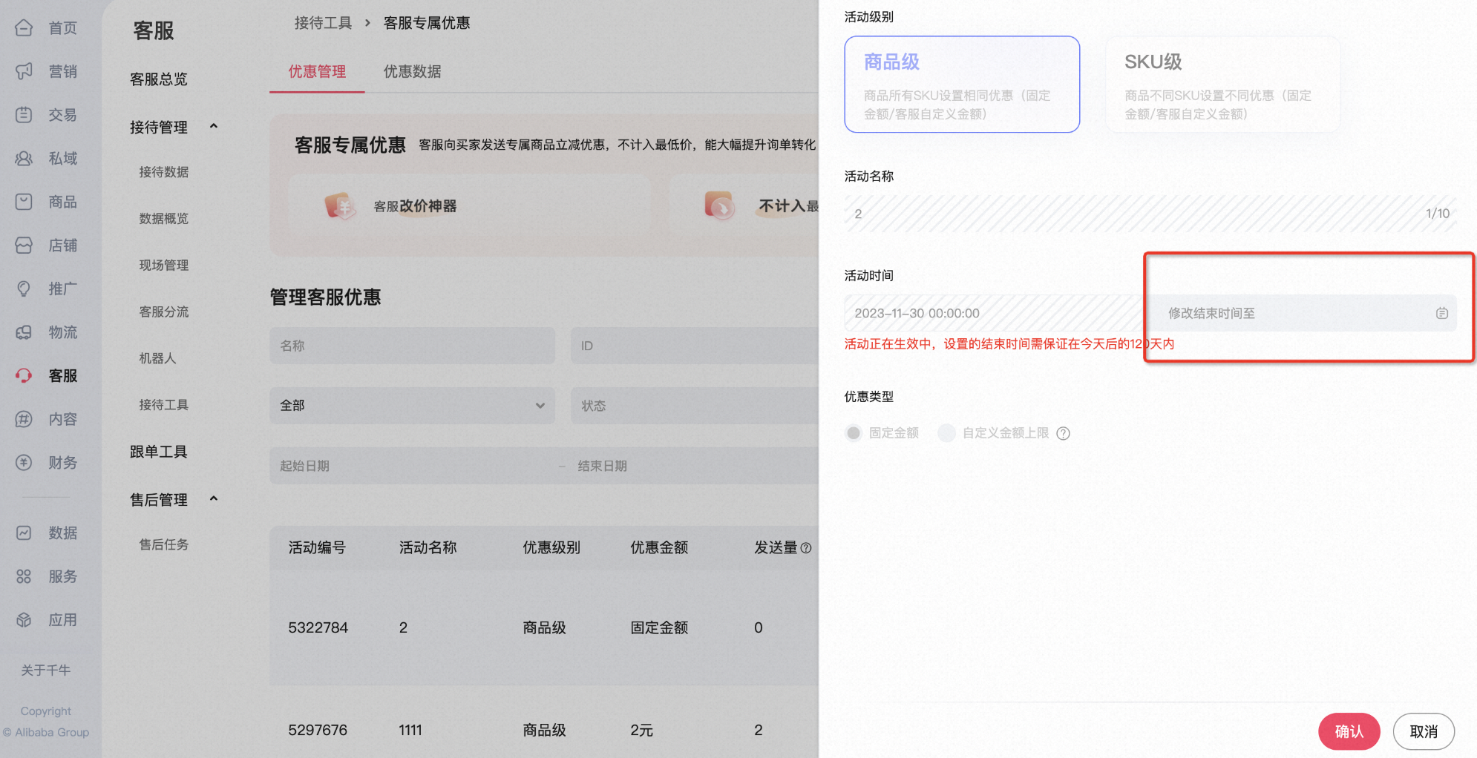Open 接待工具 submenu item
This screenshot has width=1477, height=758.
point(164,405)
